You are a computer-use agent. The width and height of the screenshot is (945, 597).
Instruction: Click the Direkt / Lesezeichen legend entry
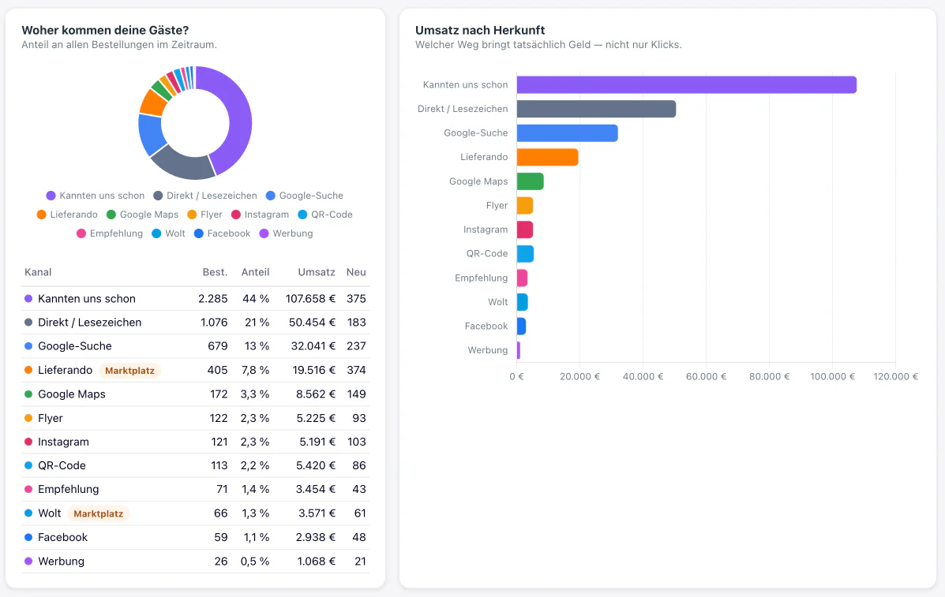coord(205,196)
